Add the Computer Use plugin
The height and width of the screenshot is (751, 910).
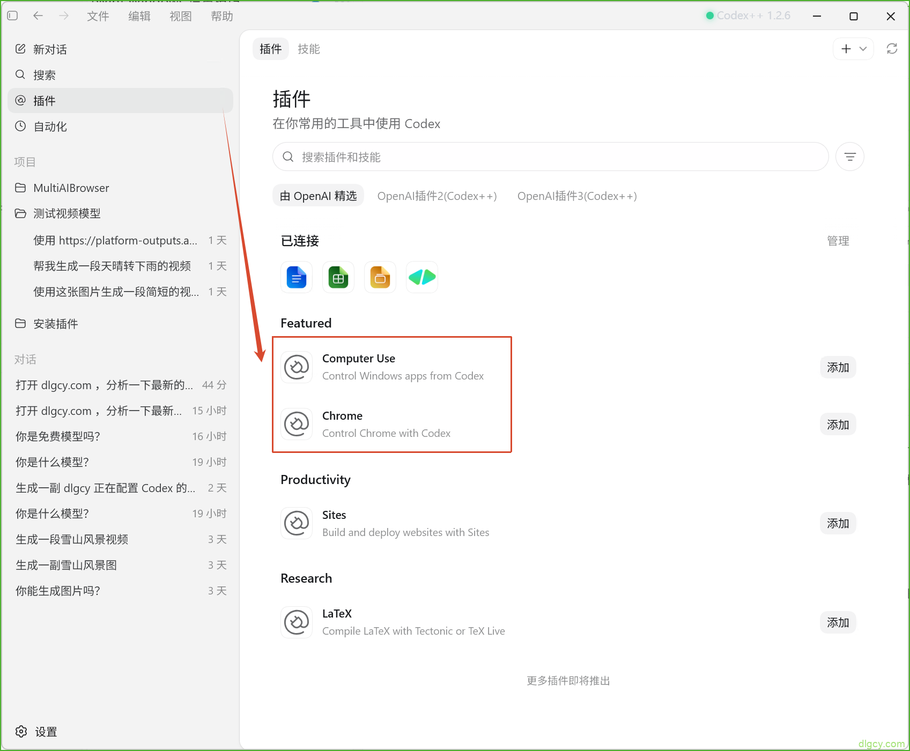click(x=838, y=367)
